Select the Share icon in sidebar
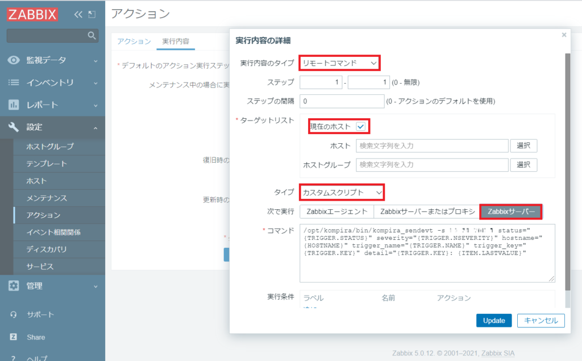 [14, 337]
